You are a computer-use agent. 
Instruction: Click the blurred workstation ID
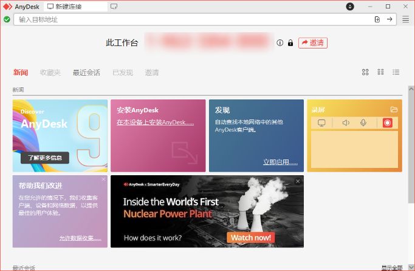pyautogui.click(x=209, y=42)
